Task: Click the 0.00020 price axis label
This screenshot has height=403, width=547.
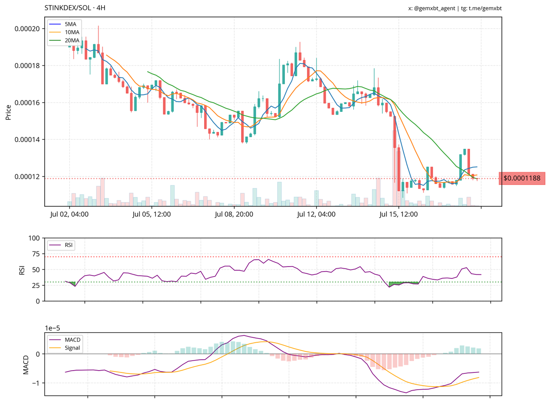Action: point(27,29)
